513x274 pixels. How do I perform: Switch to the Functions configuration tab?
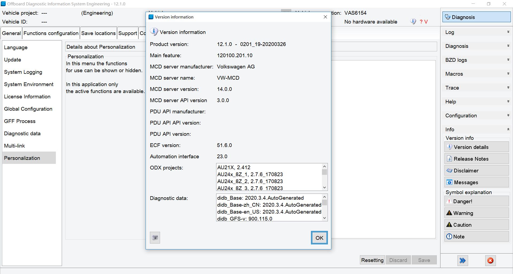coord(51,33)
